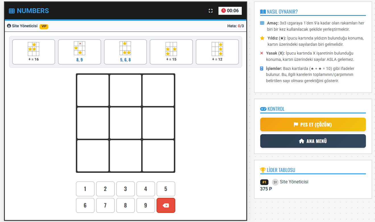Select the center cell of the grid
Viewport: 375px width, 222px height.
125,123
